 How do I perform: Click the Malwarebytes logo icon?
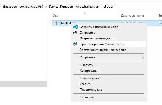[x=75, y=44]
